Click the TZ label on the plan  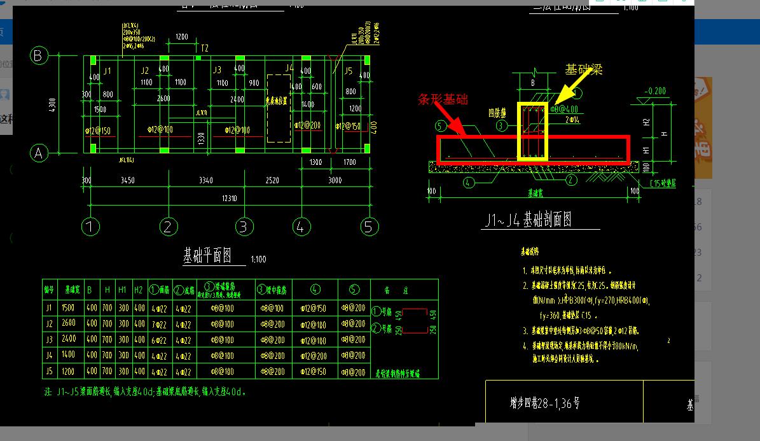pyautogui.click(x=205, y=48)
